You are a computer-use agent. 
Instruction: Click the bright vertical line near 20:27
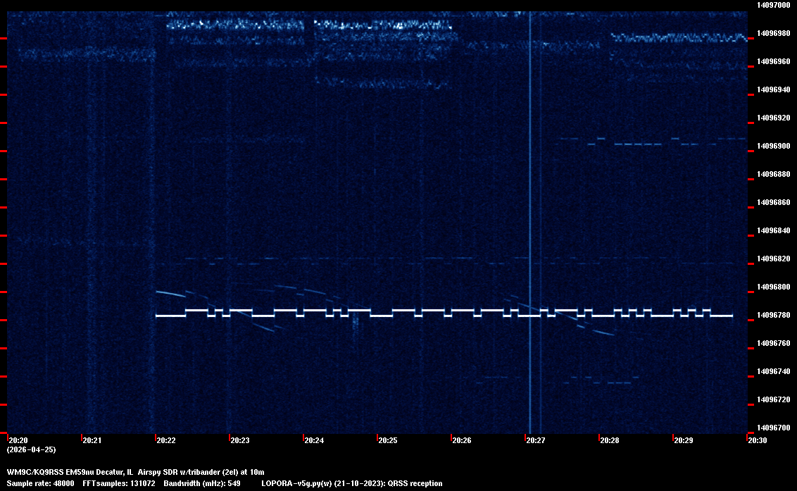(x=529, y=211)
